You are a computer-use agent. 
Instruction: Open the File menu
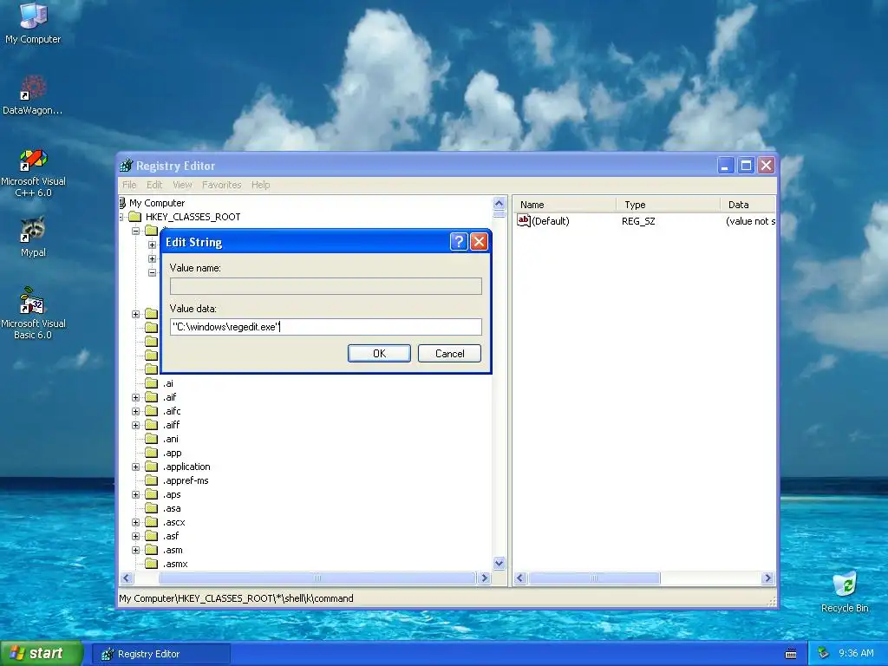pos(129,185)
